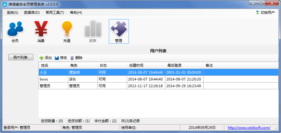Image resolution: width=281 pixels, height=133 pixels.
Task: Click the 用户列表 sidebar button
Action: (x=21, y=57)
